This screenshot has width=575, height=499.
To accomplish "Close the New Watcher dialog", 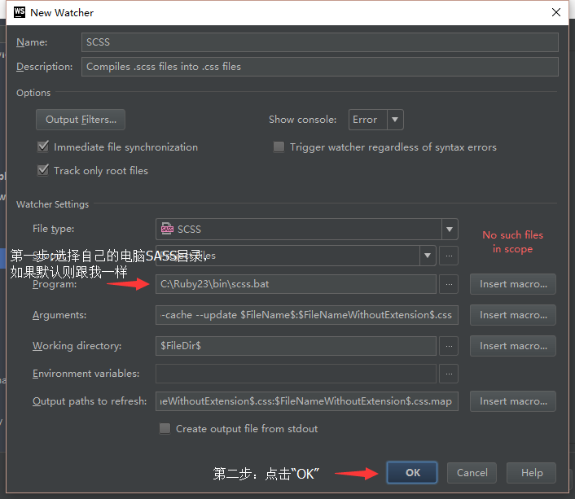I will point(556,12).
